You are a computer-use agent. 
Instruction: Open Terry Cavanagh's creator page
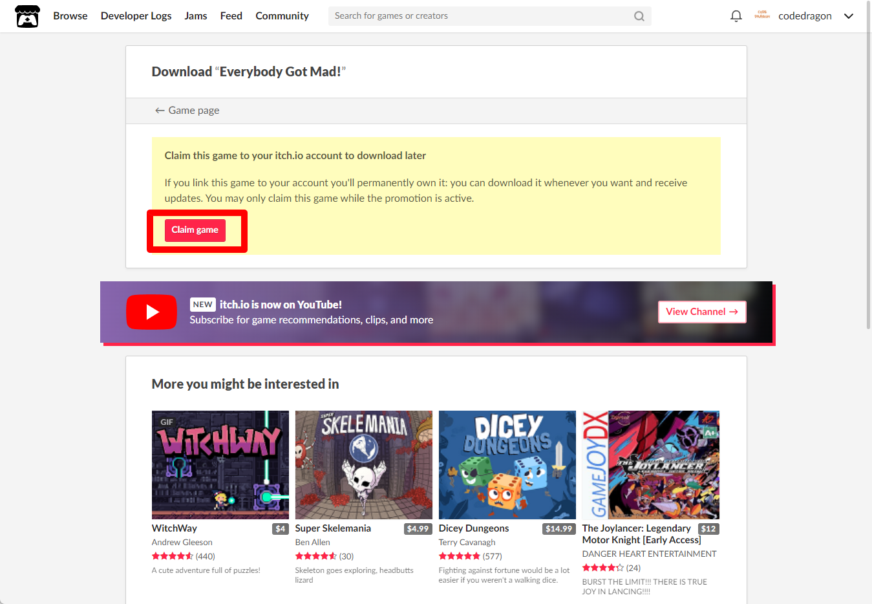tap(467, 543)
